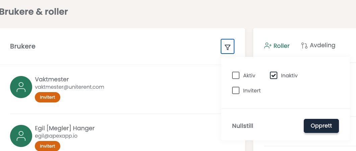The height and width of the screenshot is (151, 356).
Task: Click the vaktmester@uniterent.com email
Action: (69, 87)
